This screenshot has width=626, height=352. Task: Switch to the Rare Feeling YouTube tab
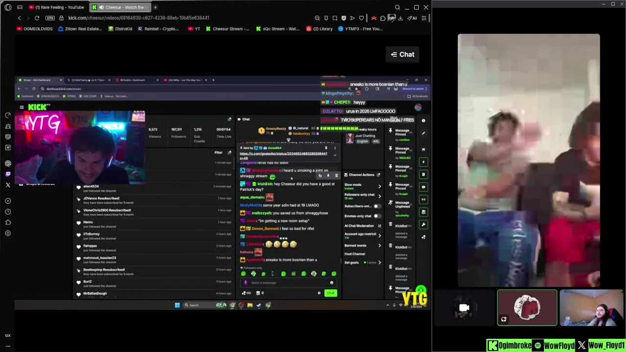pos(56,7)
